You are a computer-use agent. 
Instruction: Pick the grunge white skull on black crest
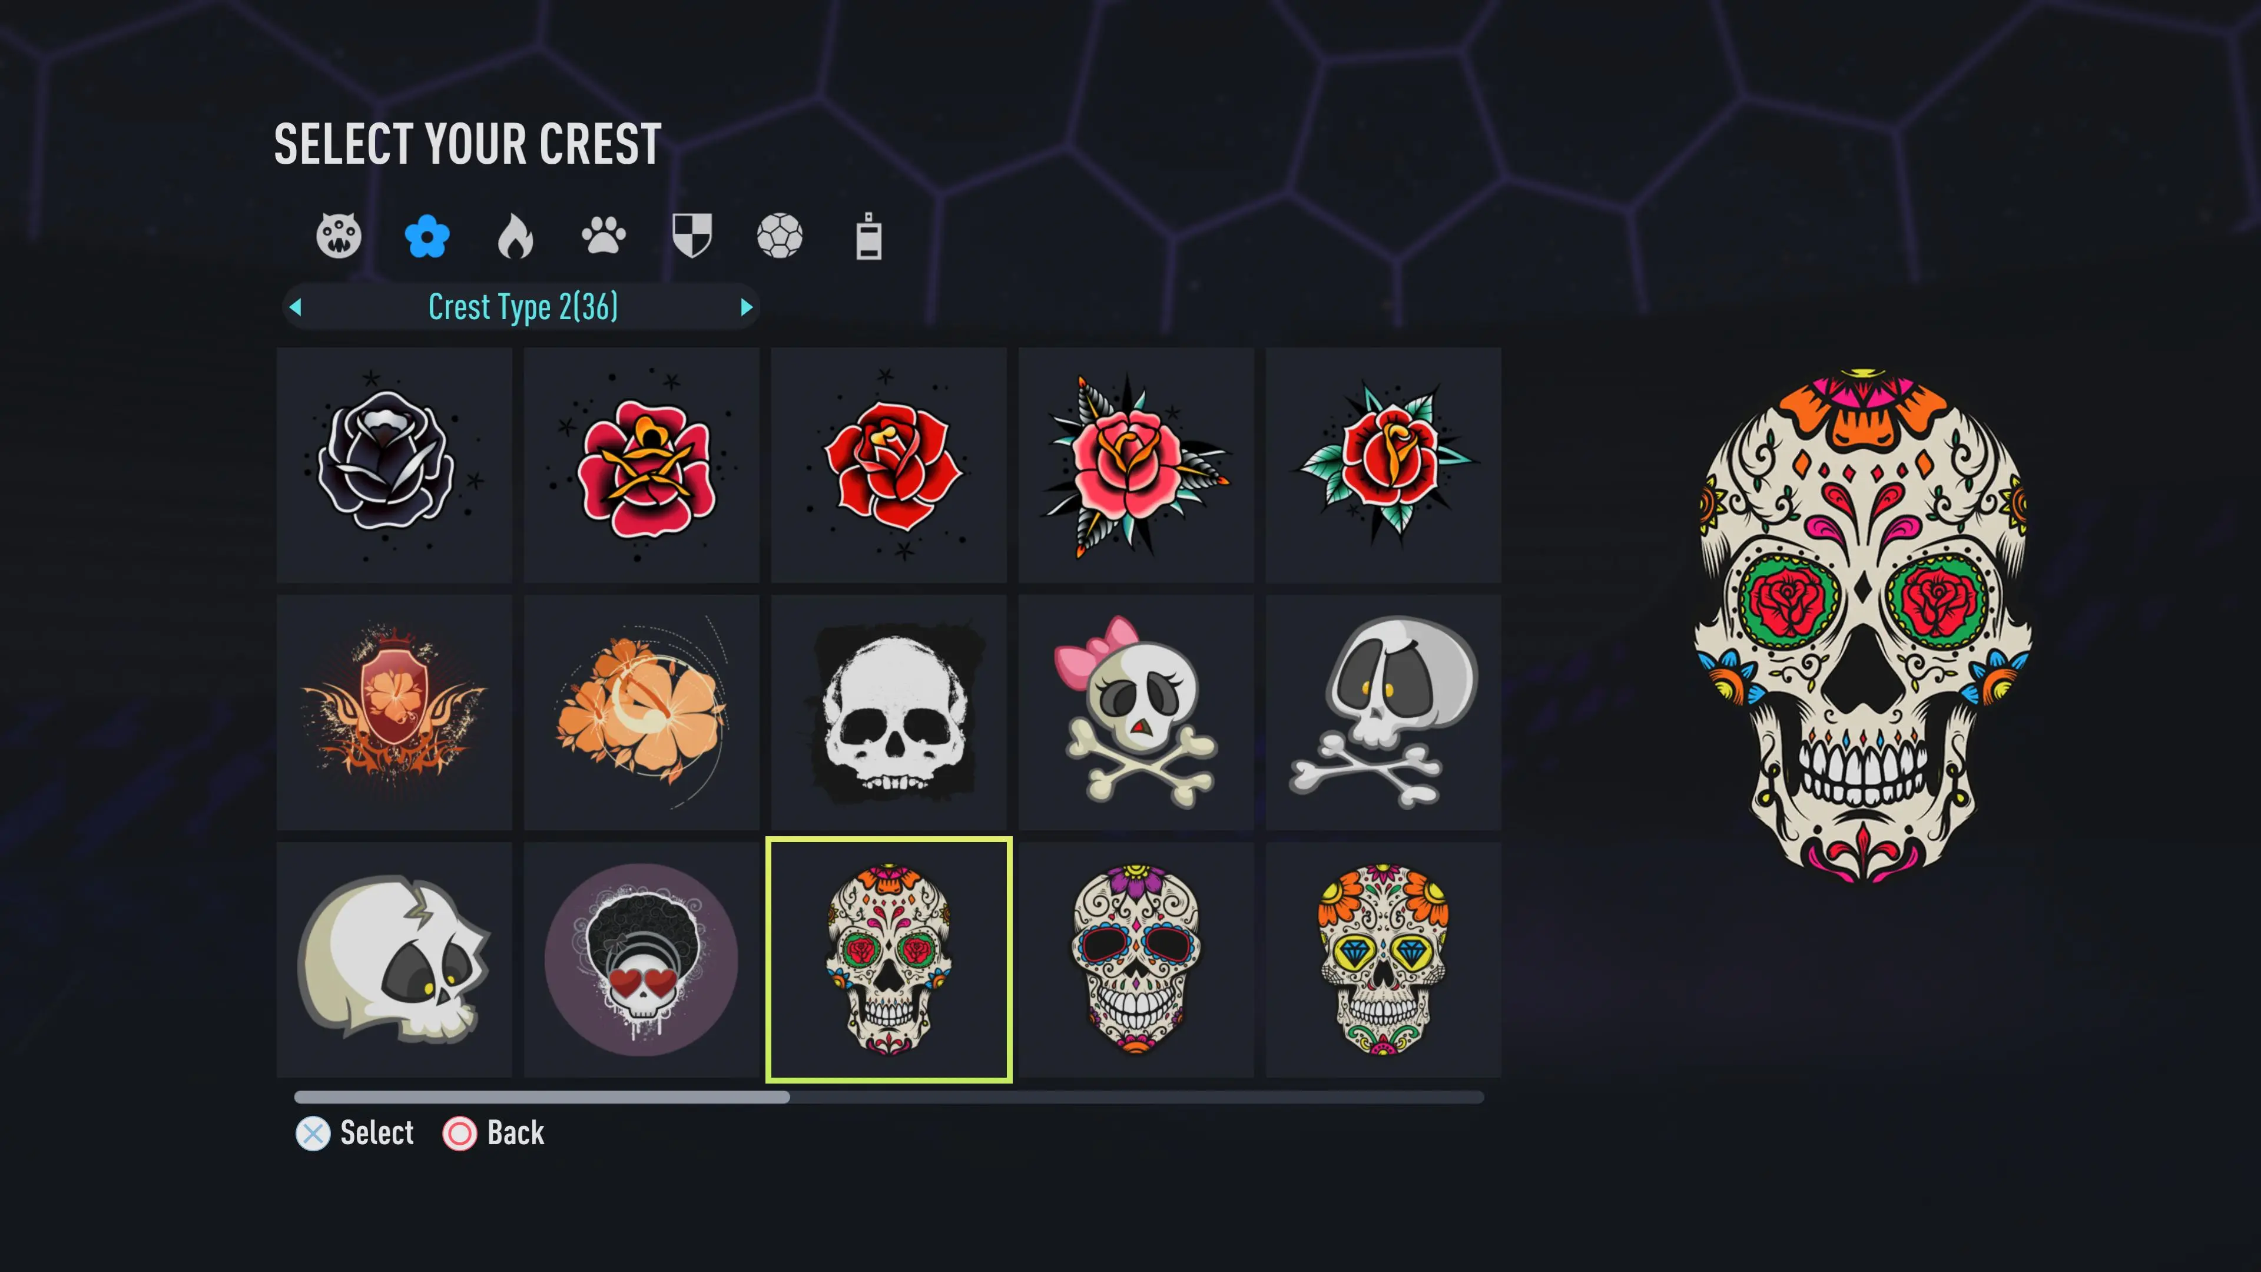tap(889, 713)
